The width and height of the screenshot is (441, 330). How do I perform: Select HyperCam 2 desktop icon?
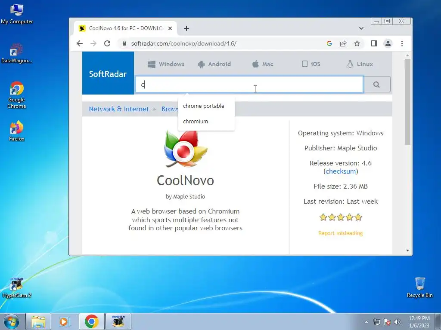(17, 287)
